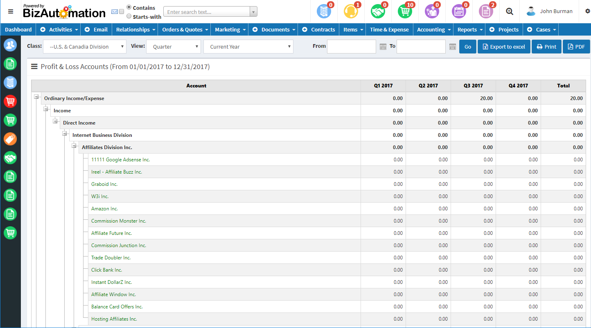The width and height of the screenshot is (591, 328).
Task: Select the Contains radio button
Action: pos(129,7)
